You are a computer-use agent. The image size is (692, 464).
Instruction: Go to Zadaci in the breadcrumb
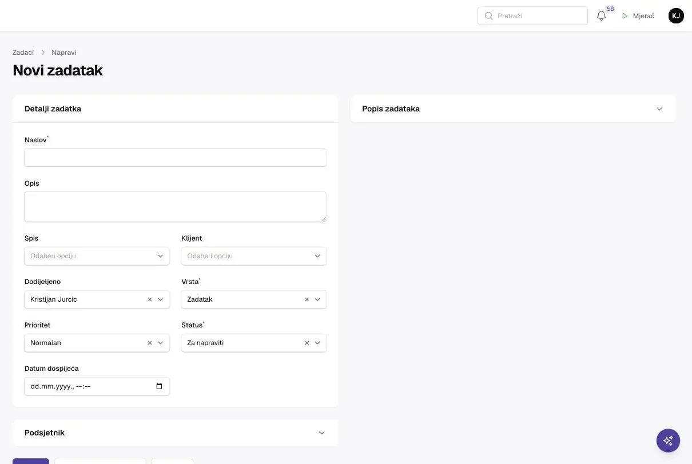(23, 53)
